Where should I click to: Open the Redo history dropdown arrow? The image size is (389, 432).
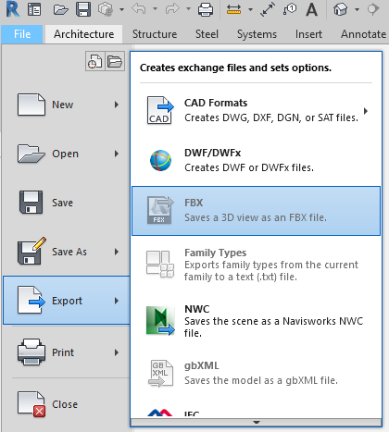coord(188,9)
